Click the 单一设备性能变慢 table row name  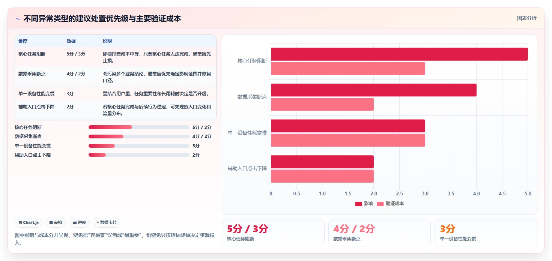coord(36,93)
